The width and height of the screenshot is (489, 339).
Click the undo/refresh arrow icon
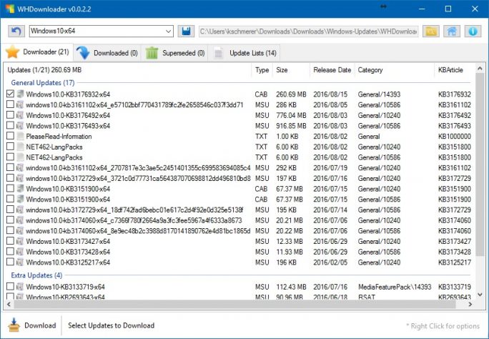pos(16,31)
